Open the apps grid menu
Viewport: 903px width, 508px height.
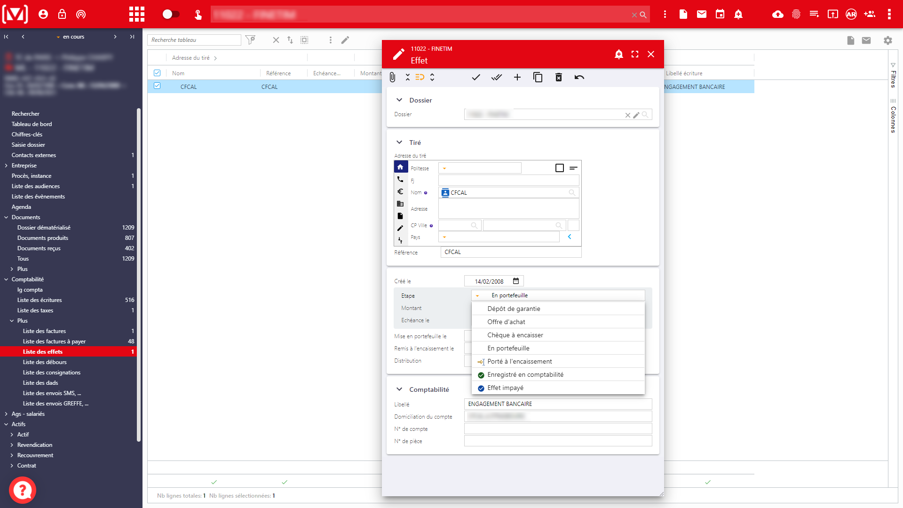pos(137,14)
